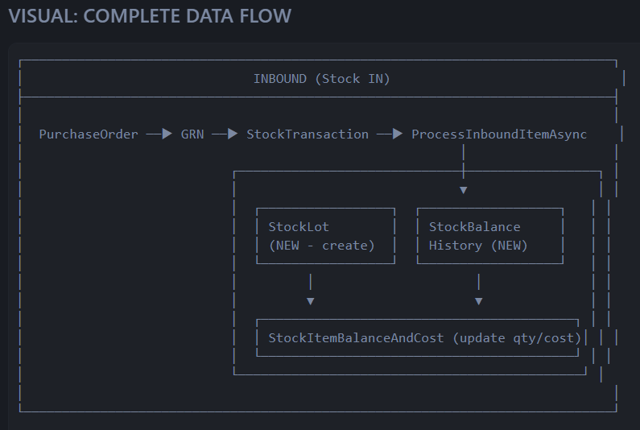Click the StockItemBalanceAndCost label

356,338
